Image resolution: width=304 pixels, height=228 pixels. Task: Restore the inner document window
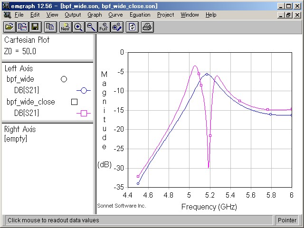click(288, 15)
